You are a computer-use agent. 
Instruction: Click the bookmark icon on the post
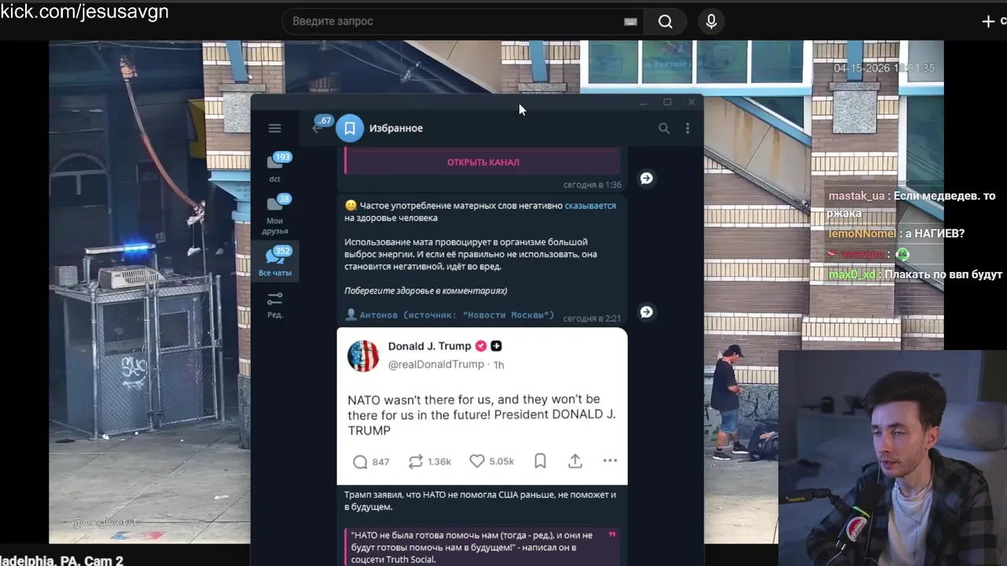(x=540, y=461)
